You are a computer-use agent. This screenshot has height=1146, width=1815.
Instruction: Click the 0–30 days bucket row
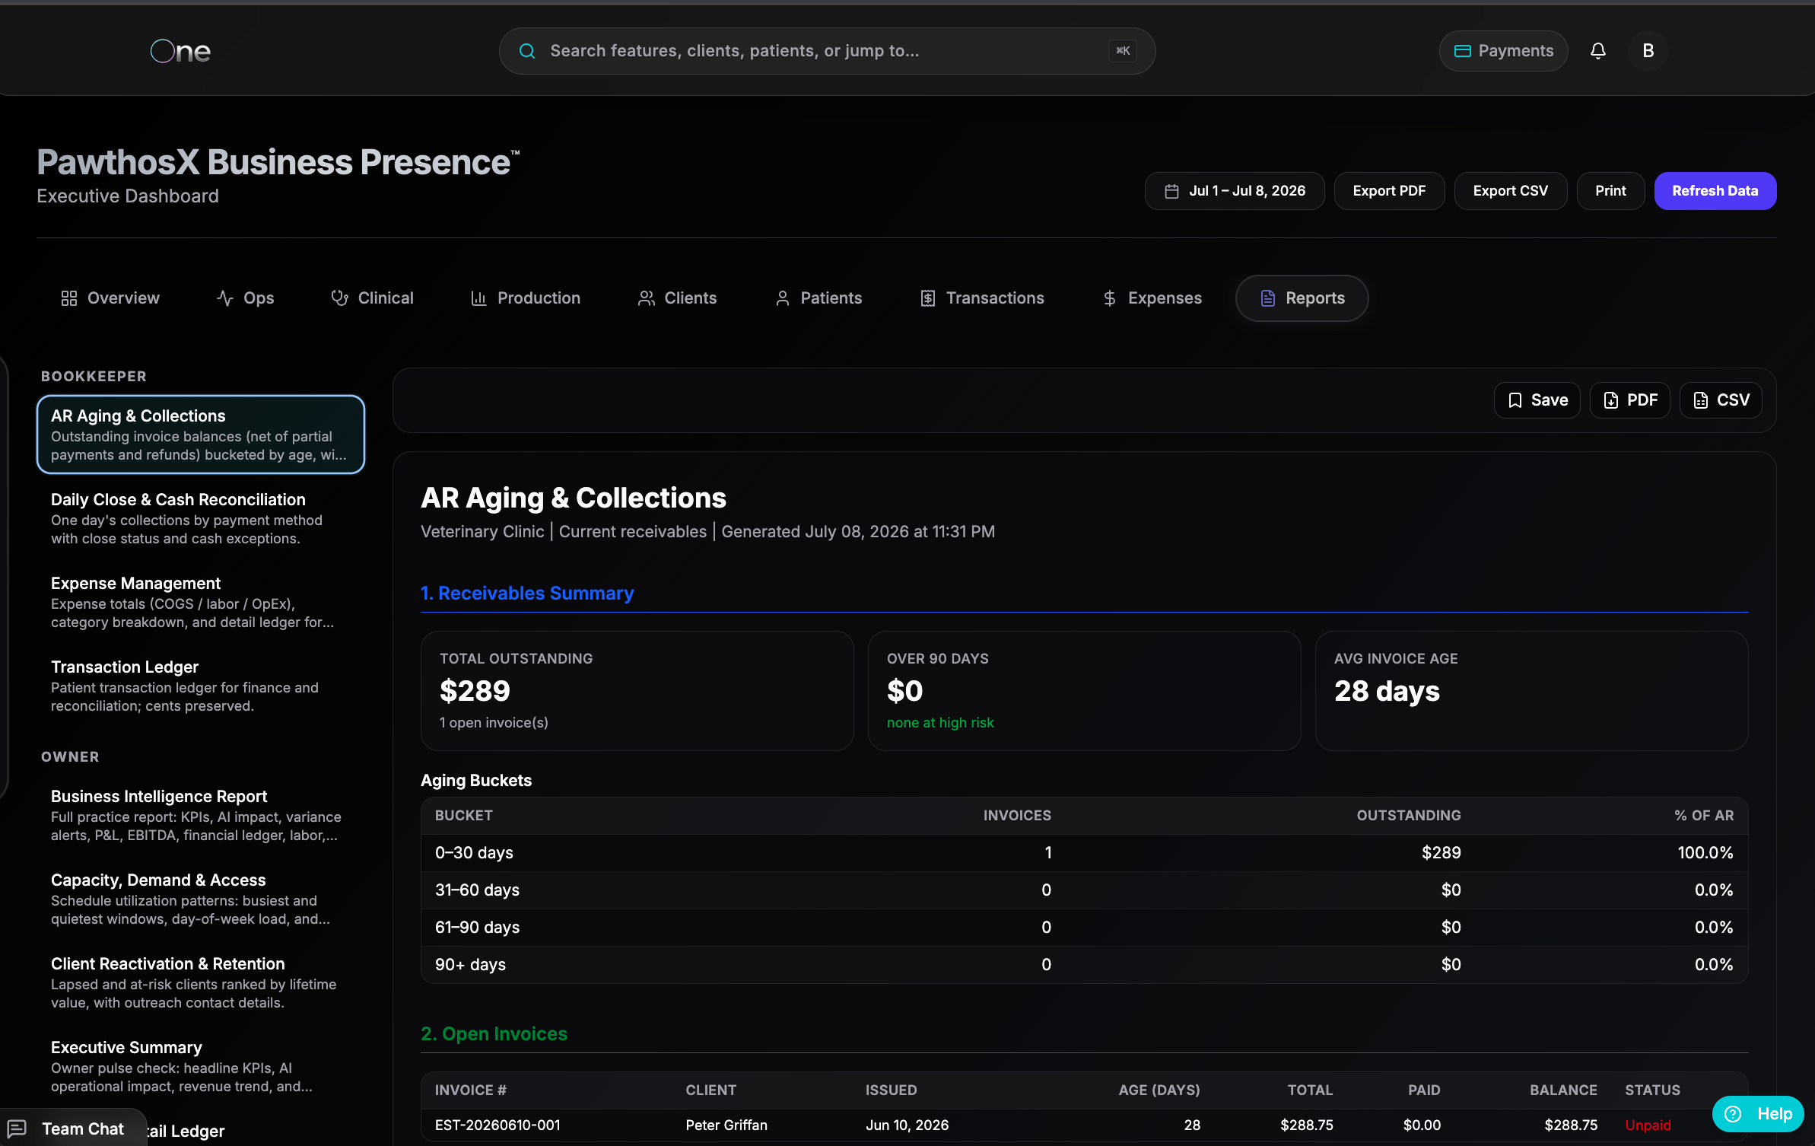coord(1084,853)
